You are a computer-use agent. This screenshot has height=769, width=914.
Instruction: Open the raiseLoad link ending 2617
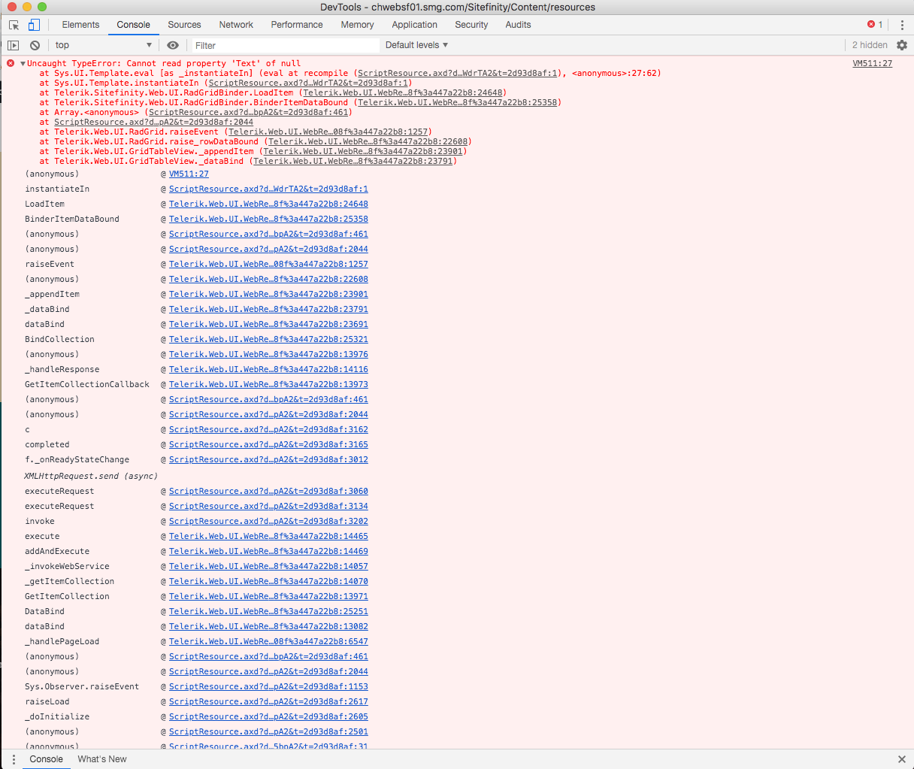[x=268, y=702]
